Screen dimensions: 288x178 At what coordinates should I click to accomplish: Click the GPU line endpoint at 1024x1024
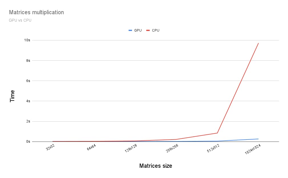coord(258,139)
